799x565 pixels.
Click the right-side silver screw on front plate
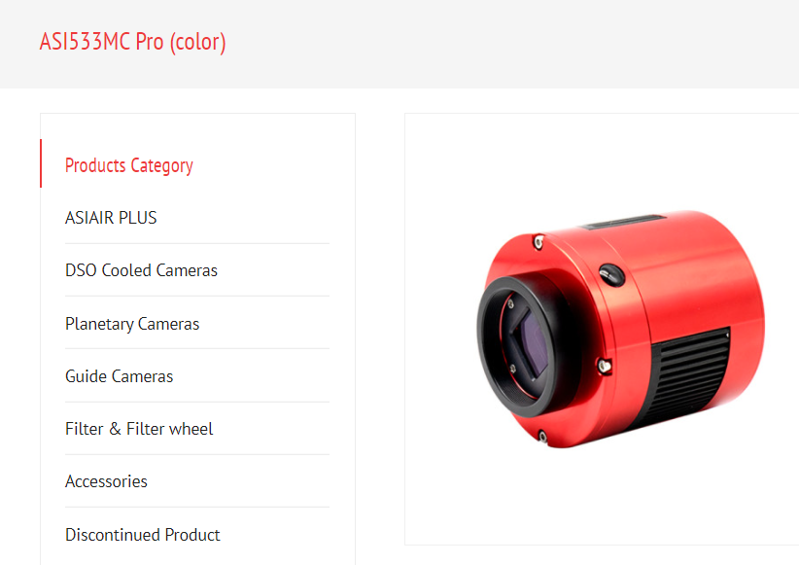605,366
